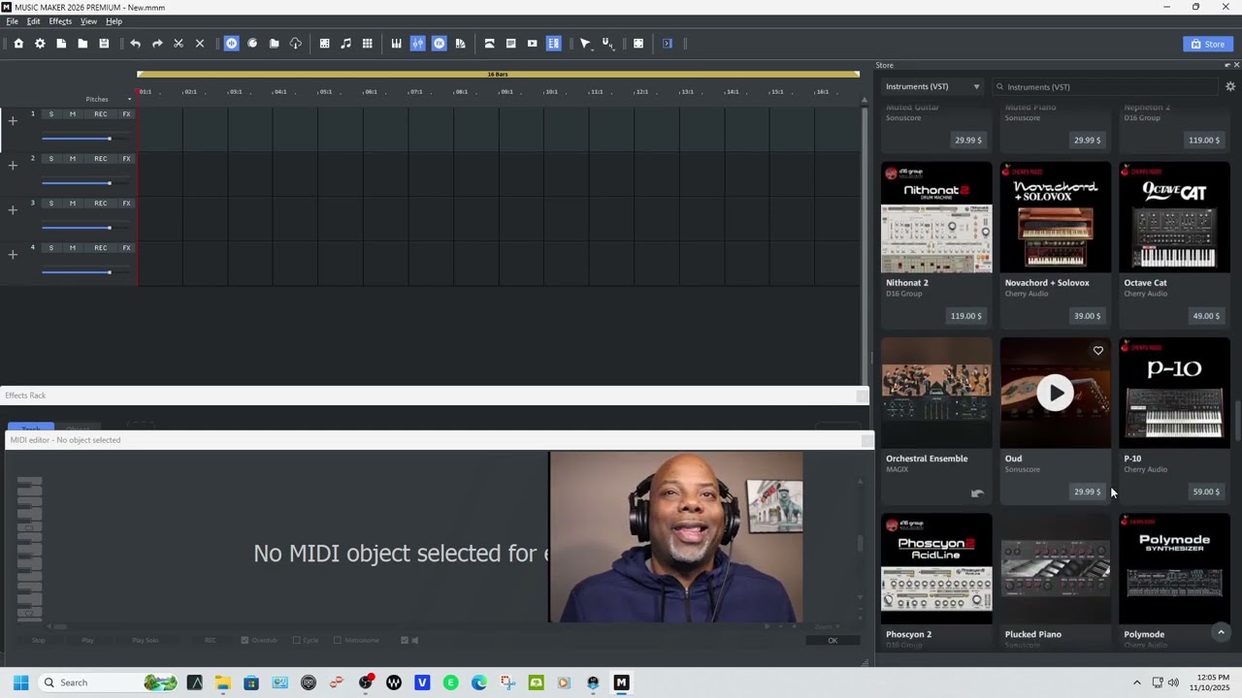The height and width of the screenshot is (698, 1242).
Task: Open the File menu
Action: 13,21
